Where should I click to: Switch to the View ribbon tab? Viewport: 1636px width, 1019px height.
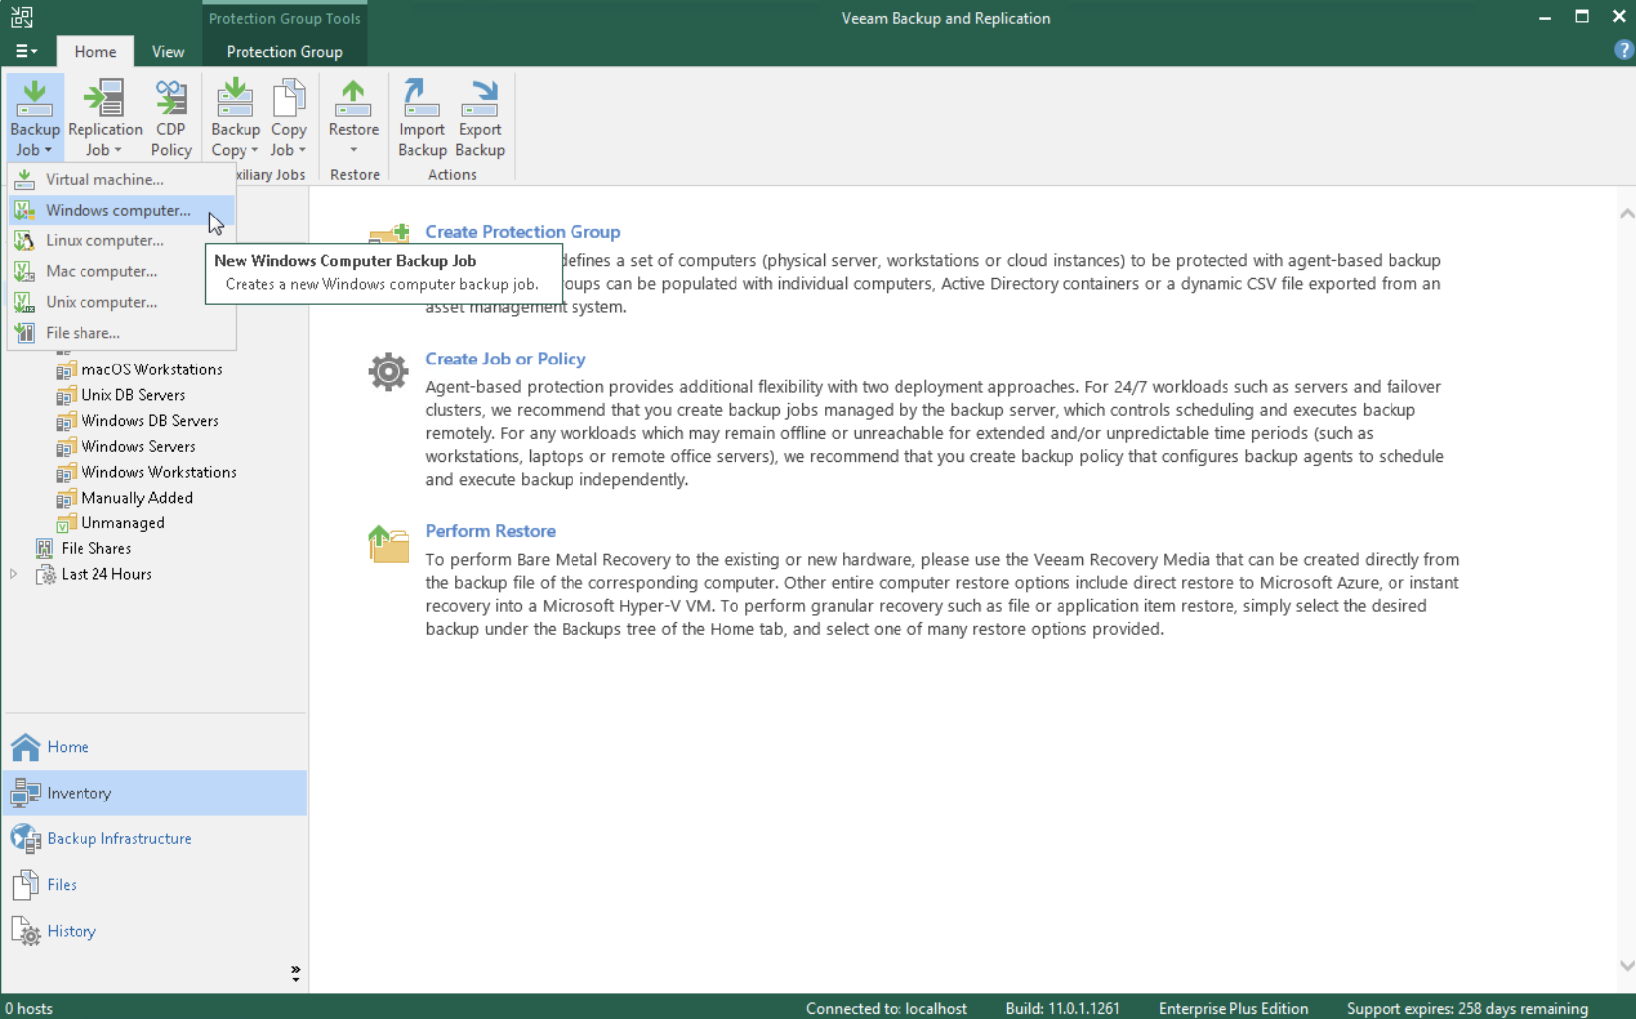(168, 51)
